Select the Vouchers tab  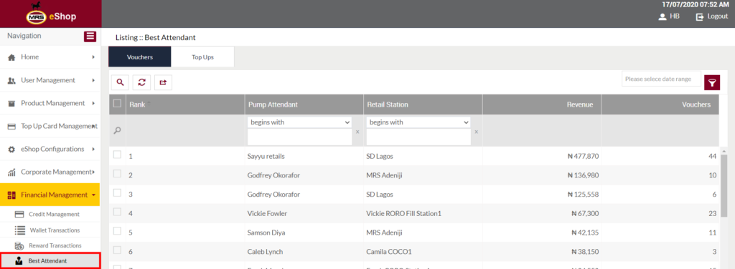coord(140,57)
